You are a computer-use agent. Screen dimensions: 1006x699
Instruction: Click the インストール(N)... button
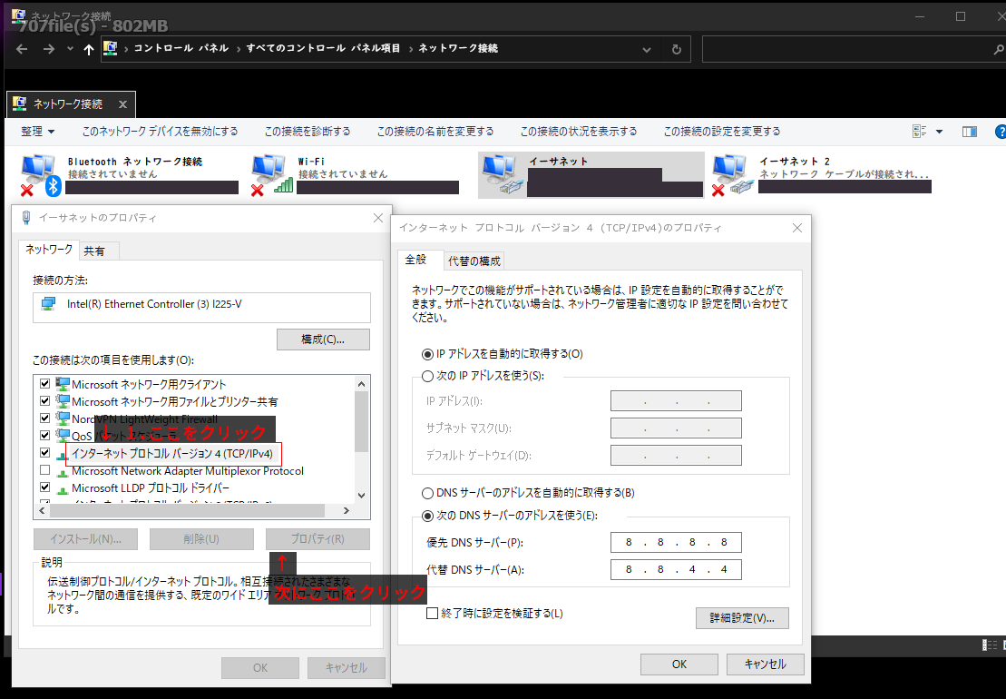pyautogui.click(x=85, y=539)
